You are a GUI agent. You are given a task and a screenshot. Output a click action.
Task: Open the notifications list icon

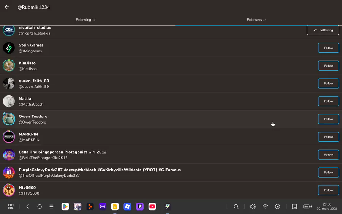[x=294, y=206]
